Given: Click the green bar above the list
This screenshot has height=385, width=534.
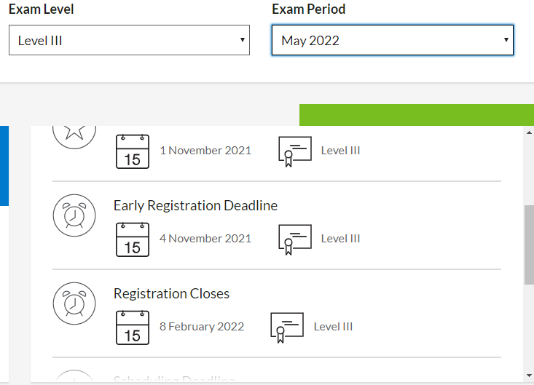Looking at the screenshot, I should click(416, 115).
